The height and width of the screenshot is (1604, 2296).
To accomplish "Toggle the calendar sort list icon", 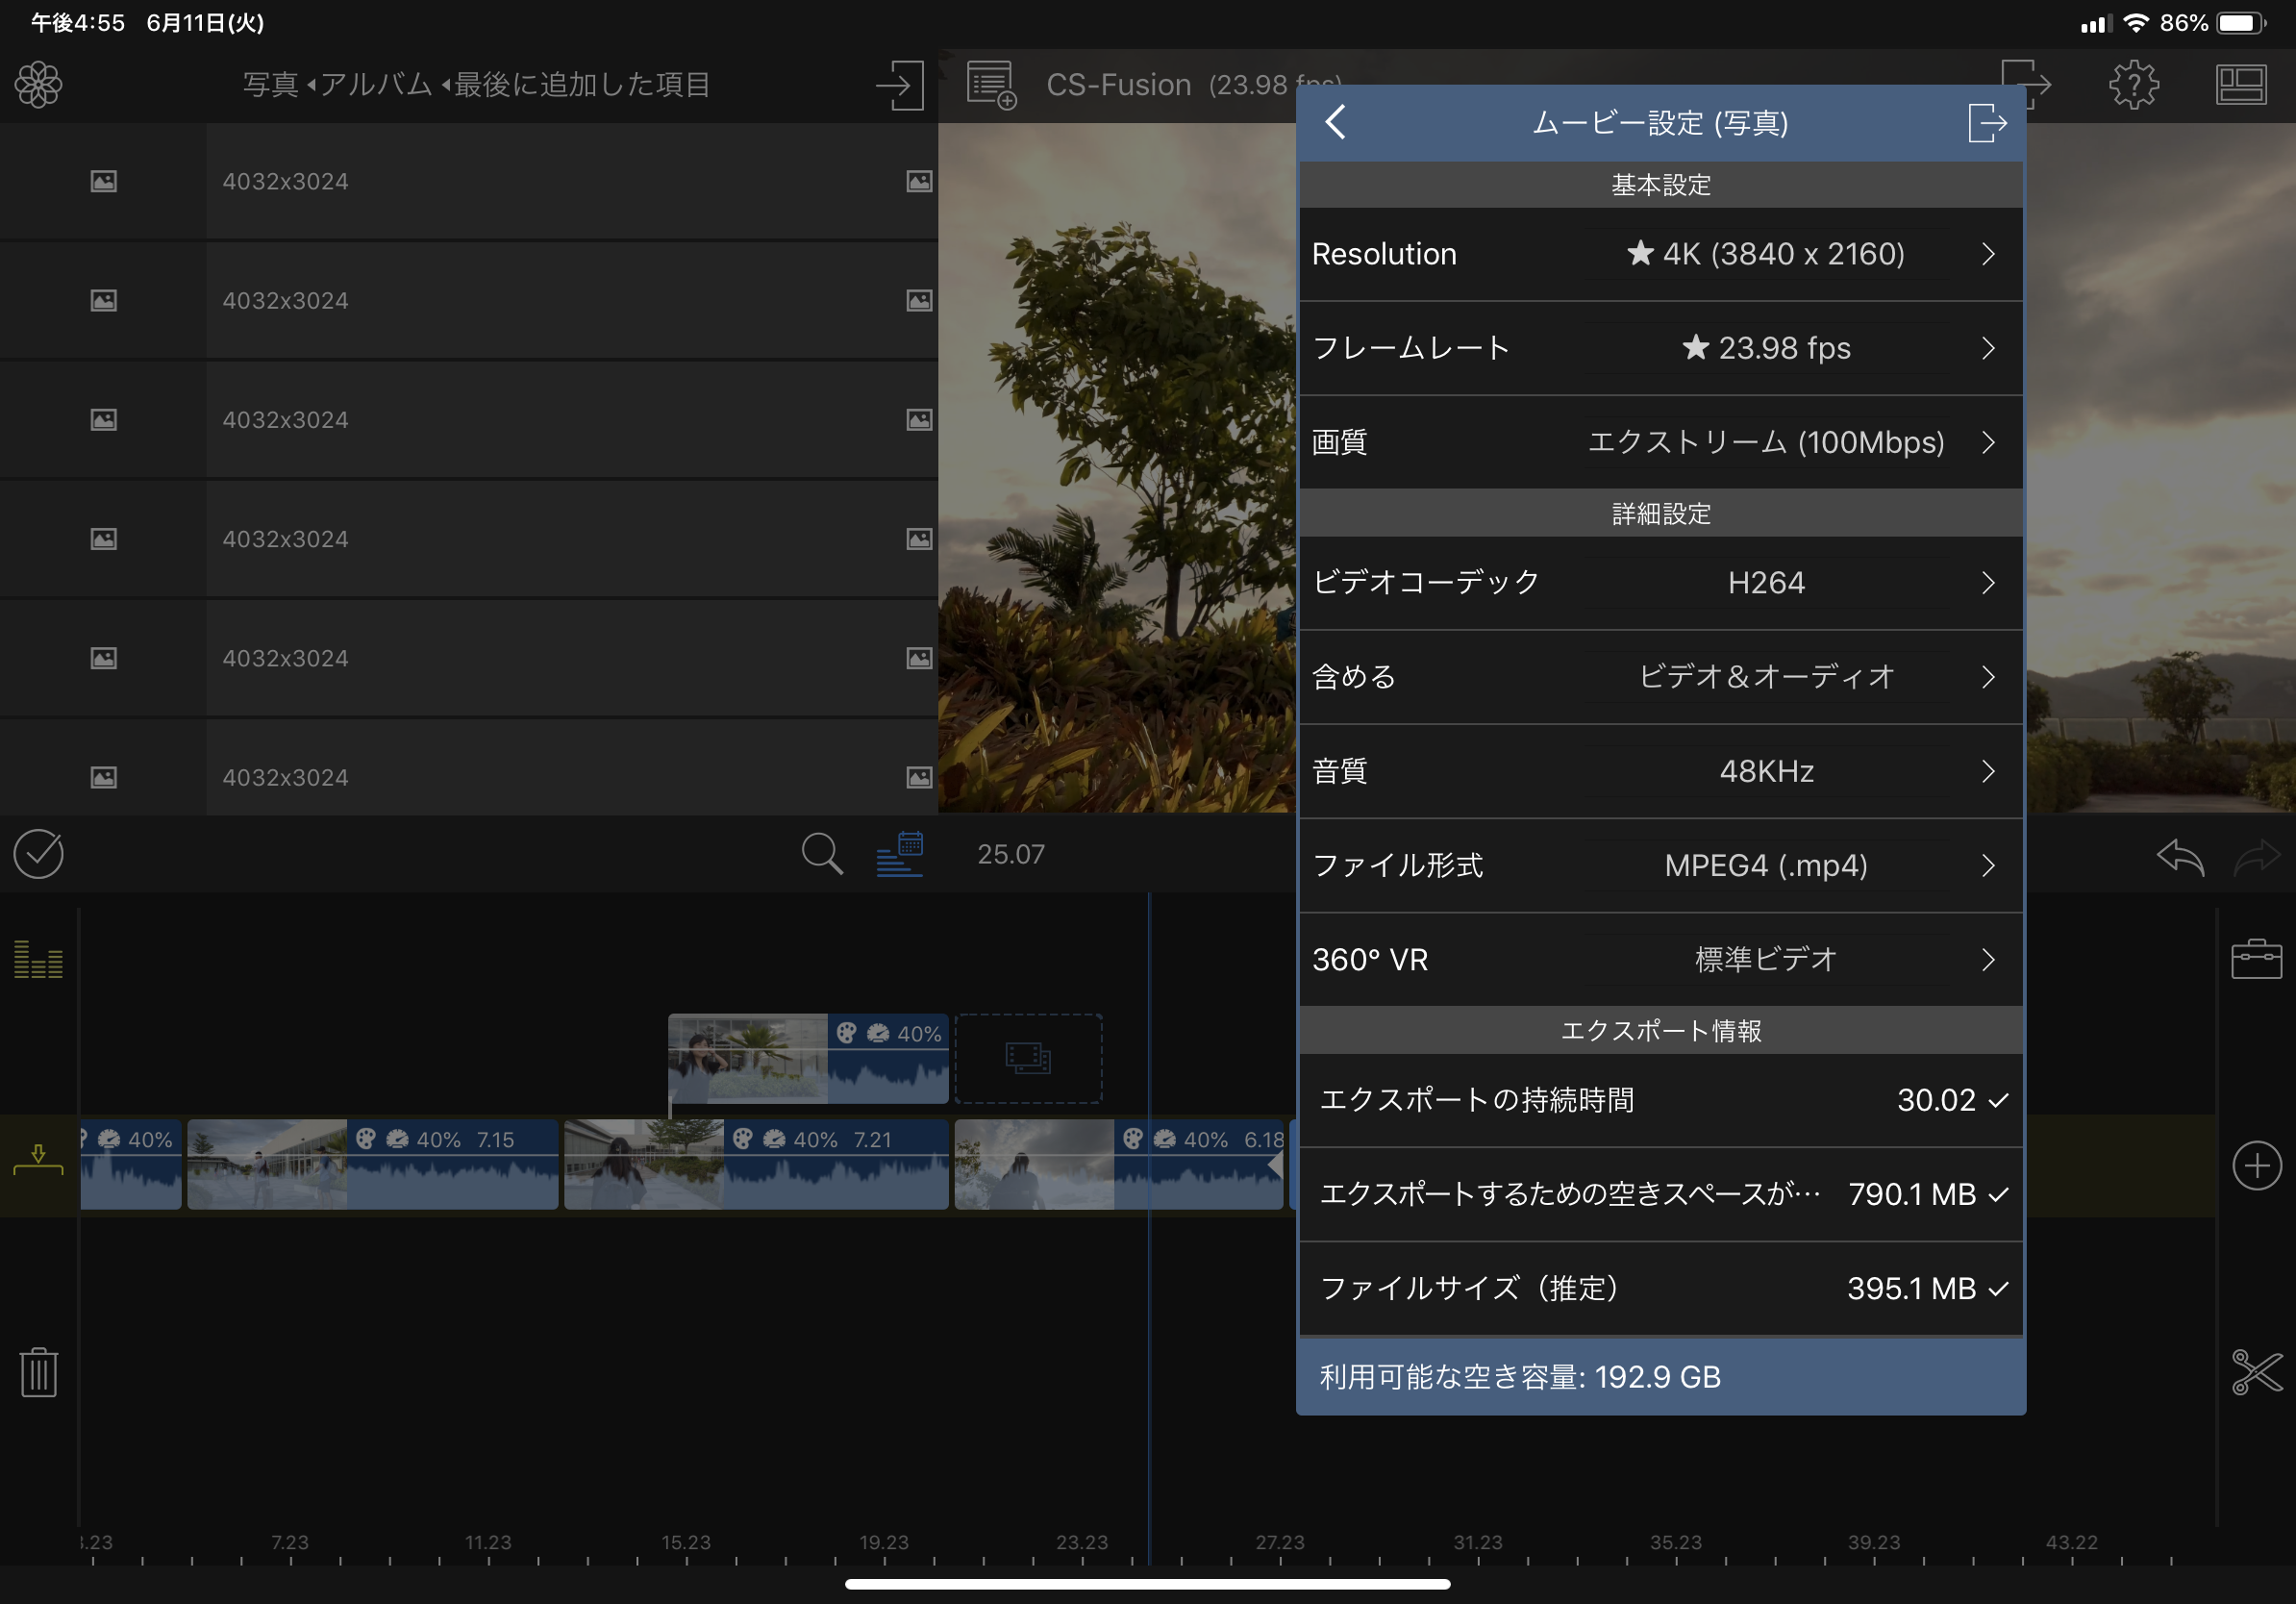I will pos(900,854).
